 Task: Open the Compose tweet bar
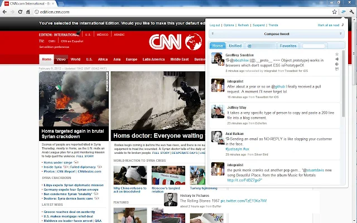tap(277, 34)
